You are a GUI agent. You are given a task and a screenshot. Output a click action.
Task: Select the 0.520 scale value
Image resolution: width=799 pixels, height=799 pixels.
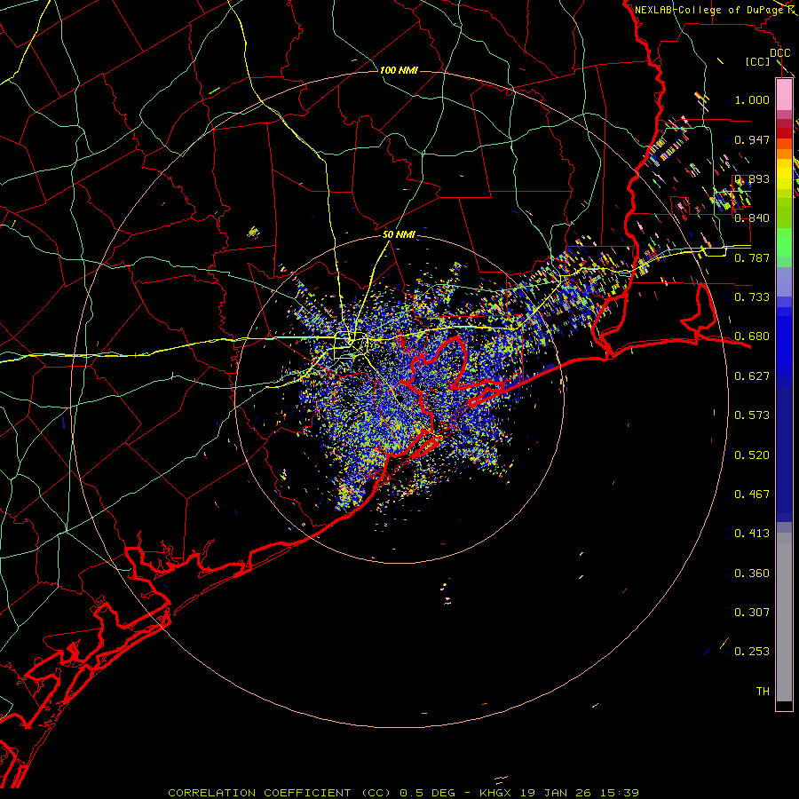pos(752,455)
